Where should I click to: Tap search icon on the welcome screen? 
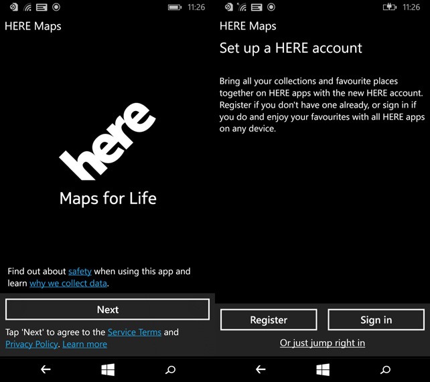click(170, 369)
